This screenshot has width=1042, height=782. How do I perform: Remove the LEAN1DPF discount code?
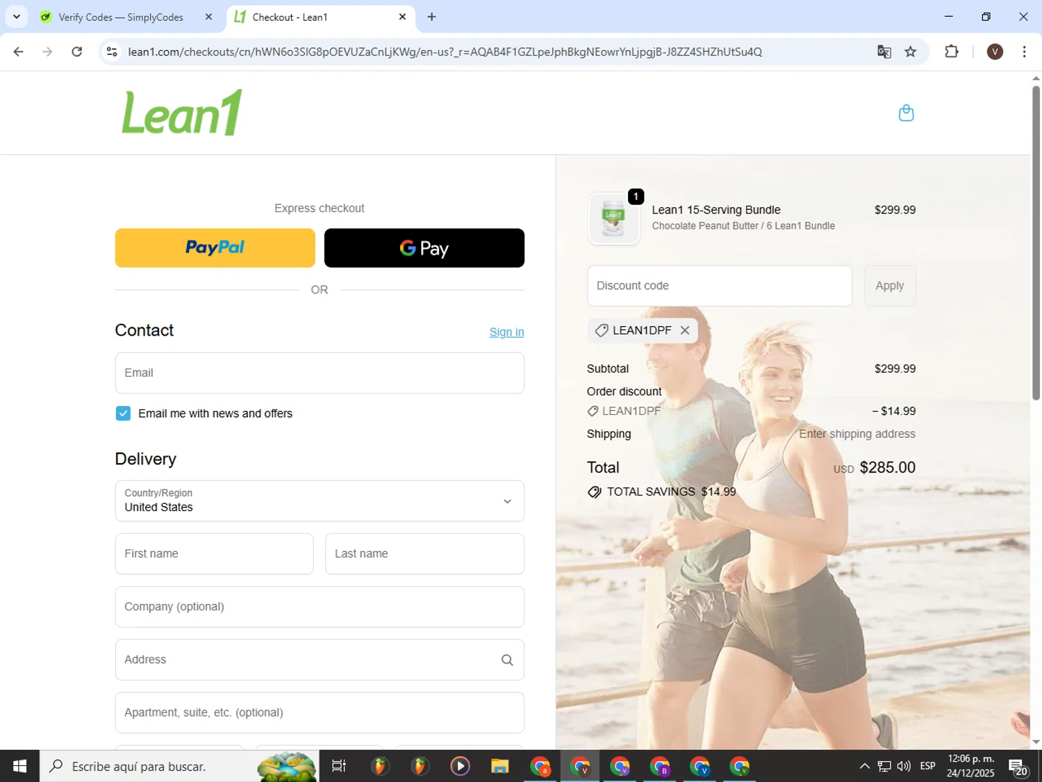685,330
